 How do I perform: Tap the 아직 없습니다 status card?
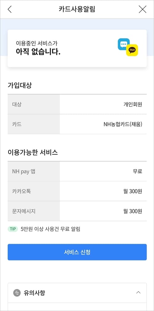coord(77,48)
